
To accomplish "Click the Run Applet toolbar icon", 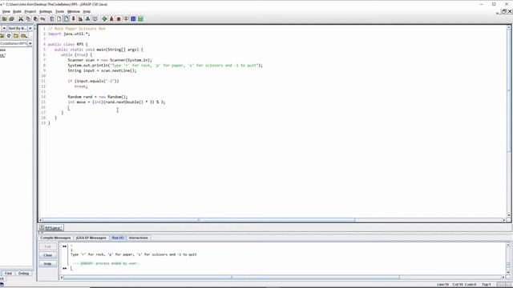I will (x=126, y=19).
